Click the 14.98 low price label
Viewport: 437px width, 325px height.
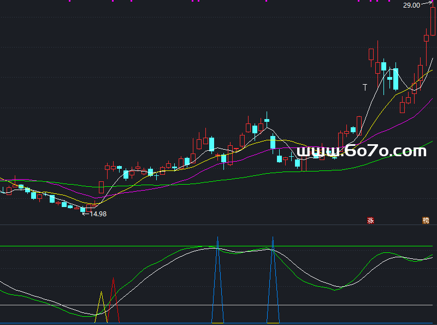click(98, 214)
